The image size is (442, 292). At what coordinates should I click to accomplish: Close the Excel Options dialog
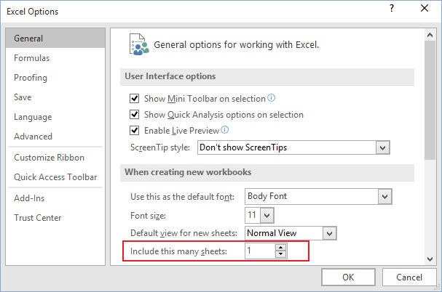[425, 8]
